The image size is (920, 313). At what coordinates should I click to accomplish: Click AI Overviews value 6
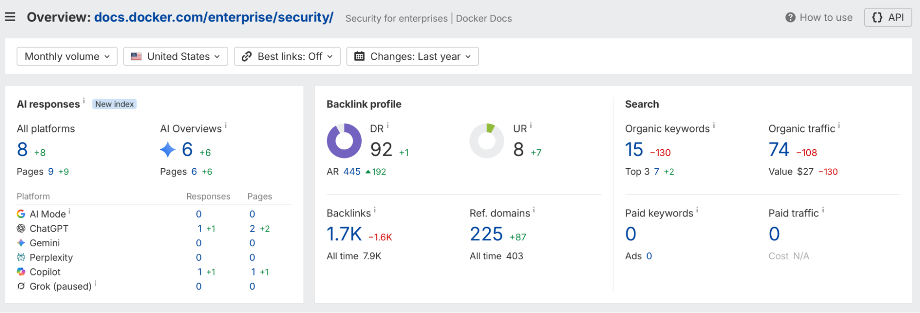pos(187,150)
